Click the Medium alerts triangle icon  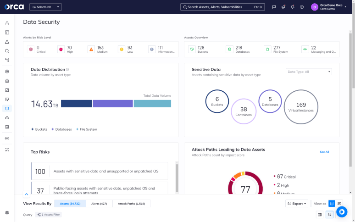pyautogui.click(x=91, y=50)
